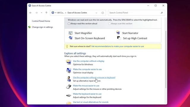This screenshot has width=190, height=107.
Task: Go back with the back arrow
Action: point(31,13)
